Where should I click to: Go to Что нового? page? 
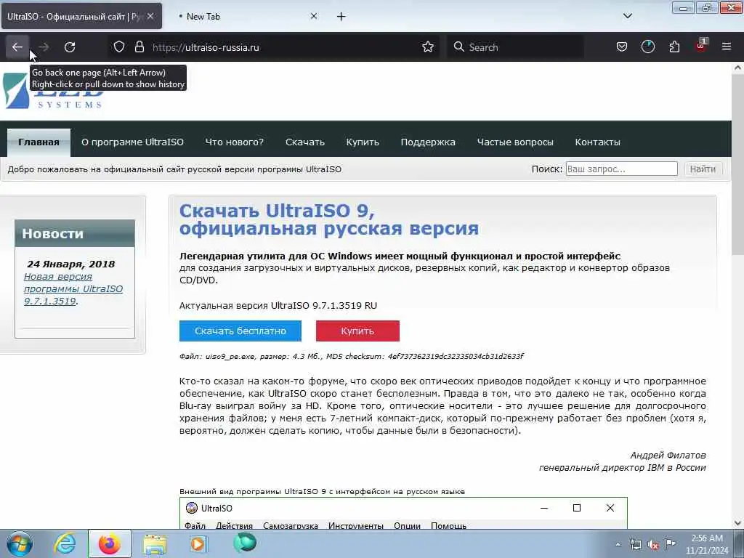point(235,142)
